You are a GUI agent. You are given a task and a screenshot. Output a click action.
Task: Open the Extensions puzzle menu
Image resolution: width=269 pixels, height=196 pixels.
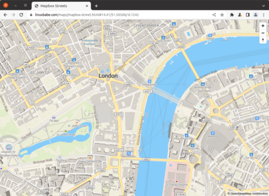232,15
